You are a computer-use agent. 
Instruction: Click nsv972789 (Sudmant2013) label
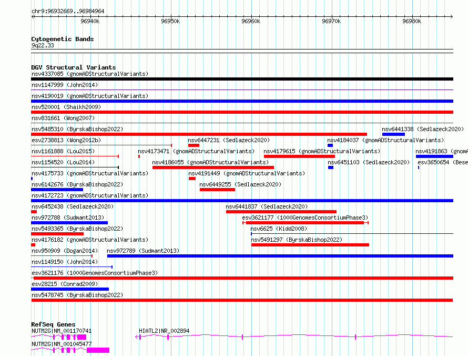(x=143, y=251)
